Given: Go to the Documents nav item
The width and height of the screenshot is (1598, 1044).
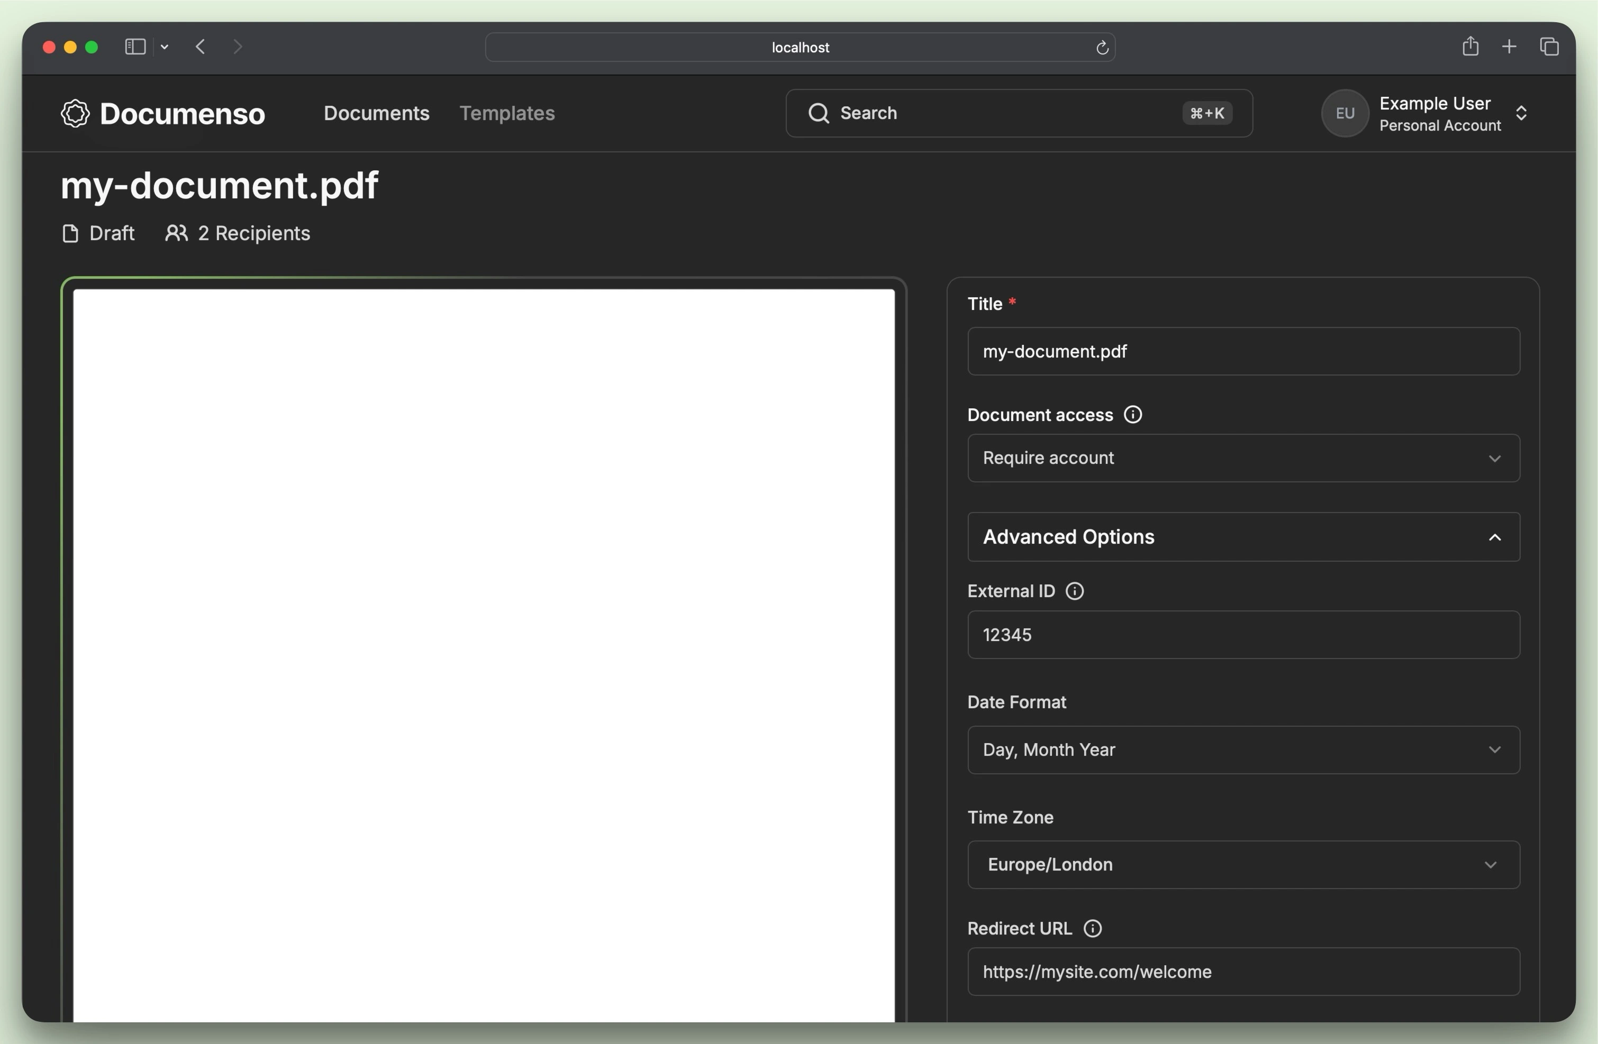Looking at the screenshot, I should [376, 113].
